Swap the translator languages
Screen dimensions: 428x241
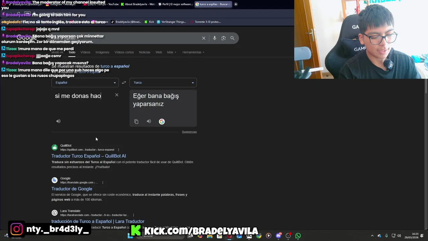click(x=124, y=83)
